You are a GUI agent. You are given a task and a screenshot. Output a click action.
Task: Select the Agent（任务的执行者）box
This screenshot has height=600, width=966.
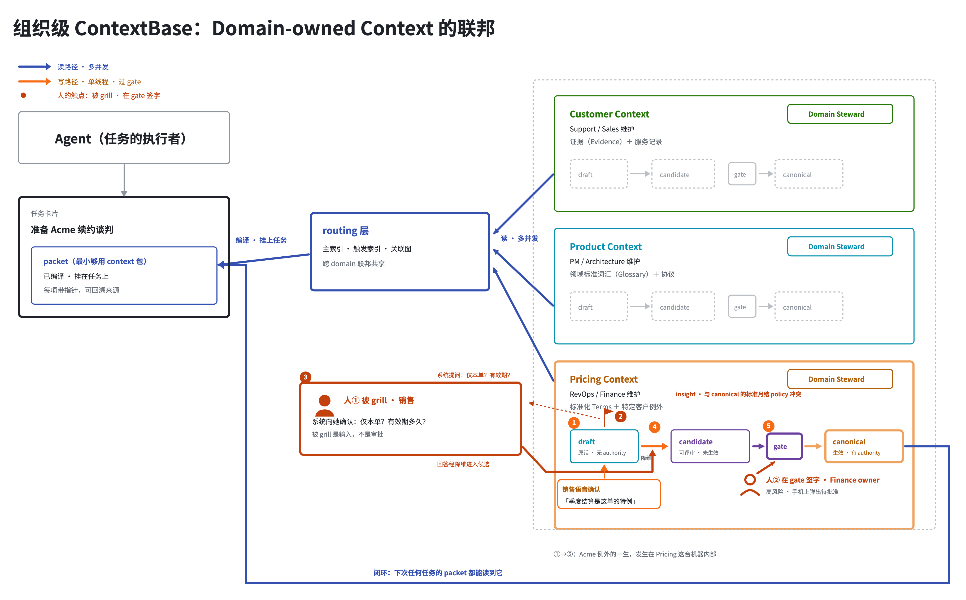[124, 138]
